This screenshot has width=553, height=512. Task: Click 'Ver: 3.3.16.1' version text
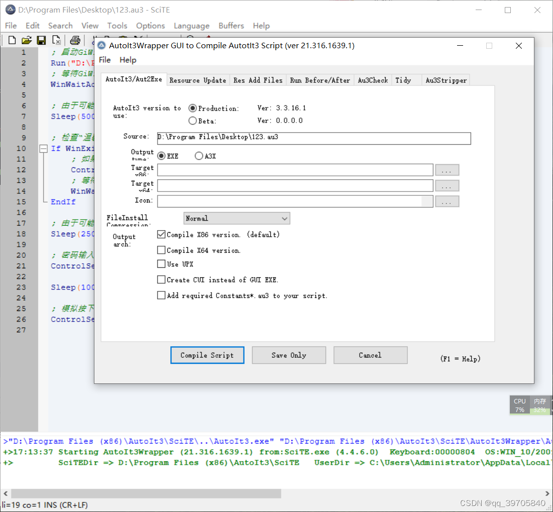pyautogui.click(x=281, y=108)
